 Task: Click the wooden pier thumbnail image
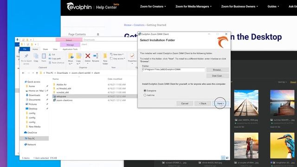(x=246, y=103)
